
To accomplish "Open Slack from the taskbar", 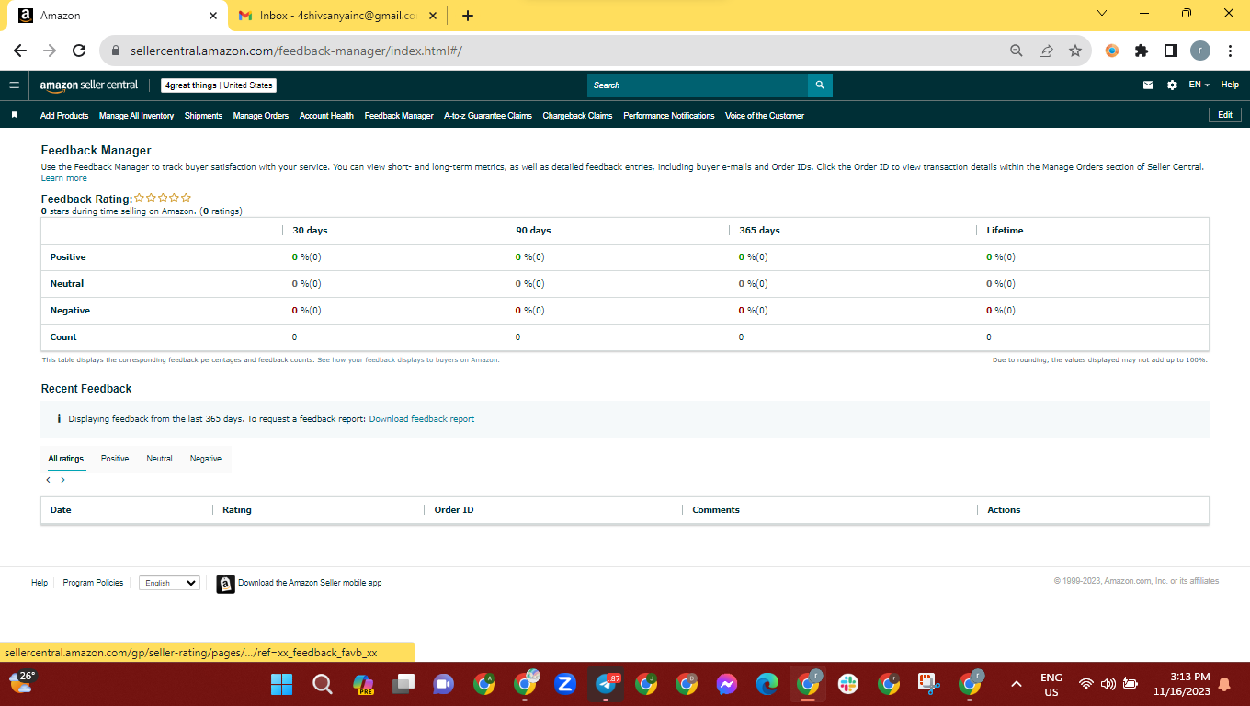I will [847, 684].
